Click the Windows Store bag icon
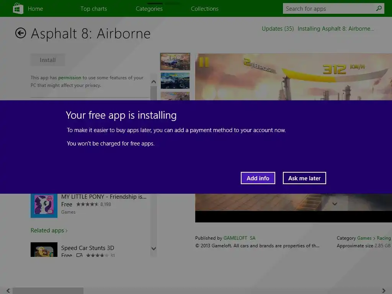Screen dimensions: 392x294 coord(18,8)
